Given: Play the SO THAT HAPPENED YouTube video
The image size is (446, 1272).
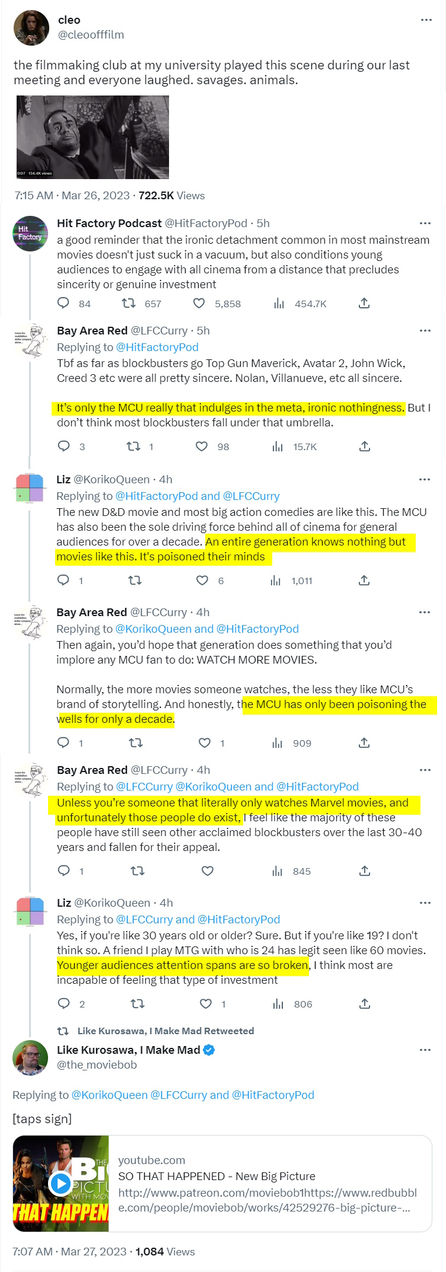Looking at the screenshot, I should (60, 1184).
